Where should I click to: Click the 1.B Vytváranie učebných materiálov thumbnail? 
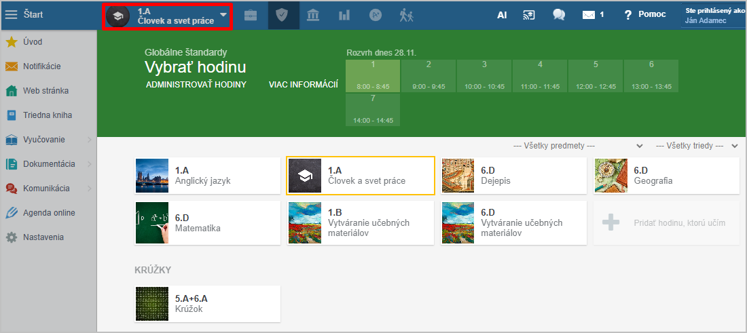pyautogui.click(x=305, y=222)
